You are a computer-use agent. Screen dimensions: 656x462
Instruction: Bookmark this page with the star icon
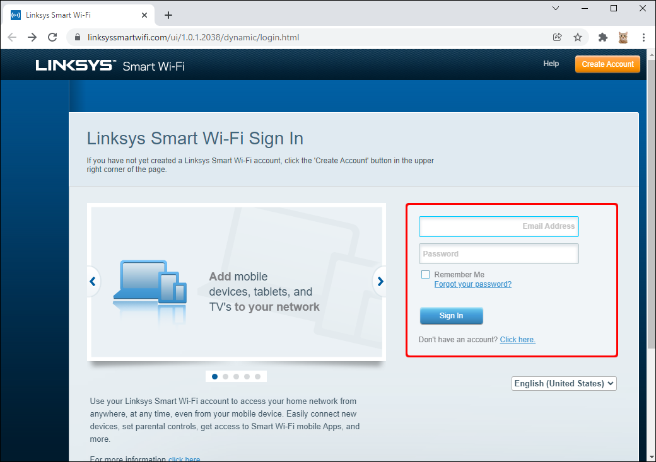578,37
